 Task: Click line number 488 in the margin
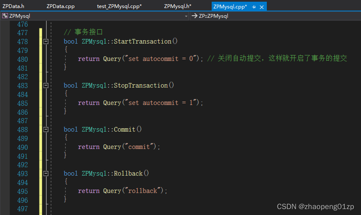pos(22,130)
